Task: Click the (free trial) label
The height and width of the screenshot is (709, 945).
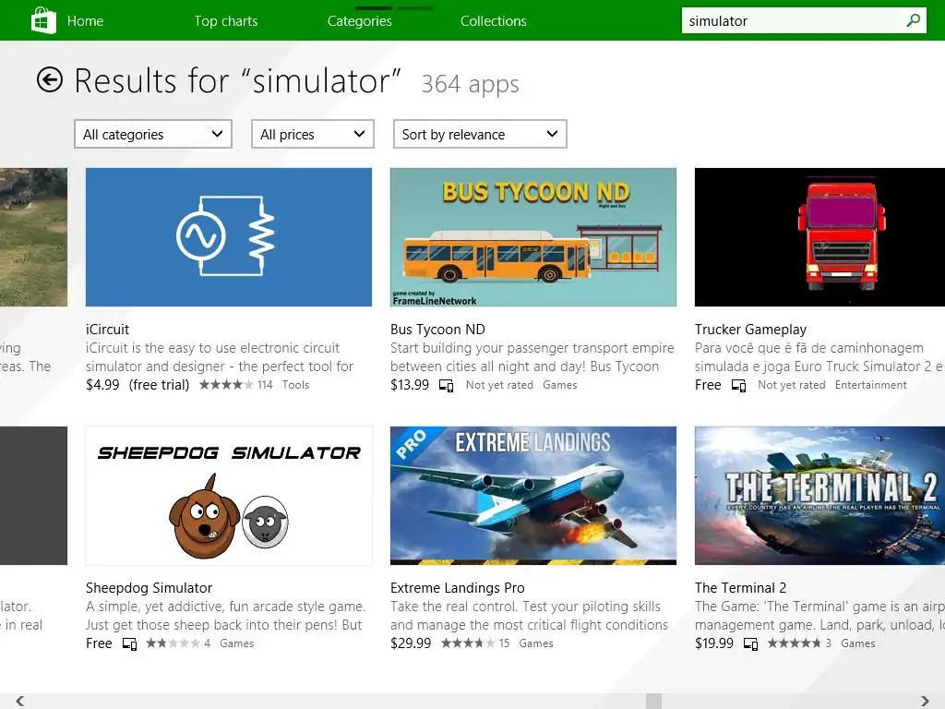Action: click(x=159, y=385)
